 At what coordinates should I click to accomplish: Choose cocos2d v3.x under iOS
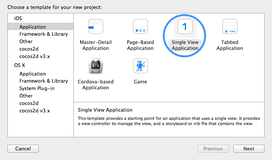[x=34, y=55]
